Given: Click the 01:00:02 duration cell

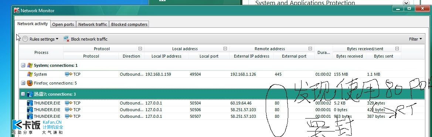Looking at the screenshot, I should (323, 74).
